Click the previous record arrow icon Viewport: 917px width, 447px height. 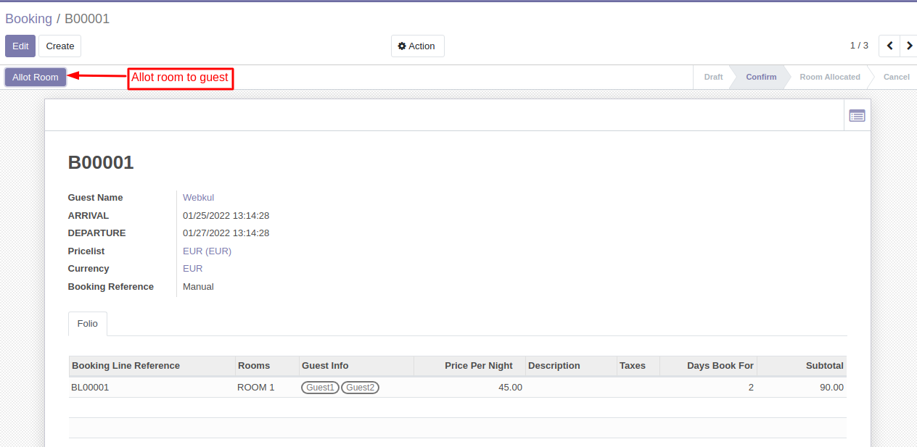coord(889,46)
